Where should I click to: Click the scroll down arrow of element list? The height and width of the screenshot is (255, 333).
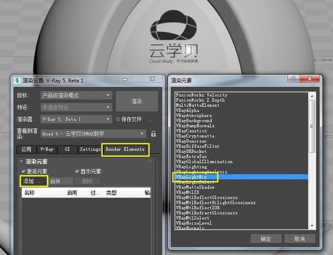pyautogui.click(x=312, y=226)
